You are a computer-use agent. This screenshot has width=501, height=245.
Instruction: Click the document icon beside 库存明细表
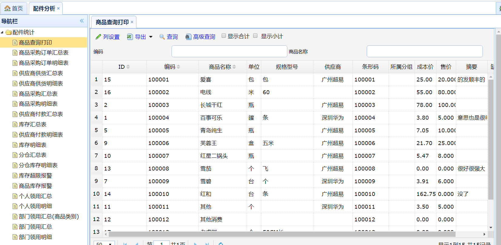(15, 145)
